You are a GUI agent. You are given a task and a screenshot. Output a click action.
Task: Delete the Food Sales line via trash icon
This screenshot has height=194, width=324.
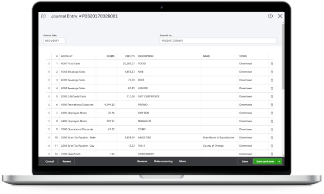coord(272,64)
